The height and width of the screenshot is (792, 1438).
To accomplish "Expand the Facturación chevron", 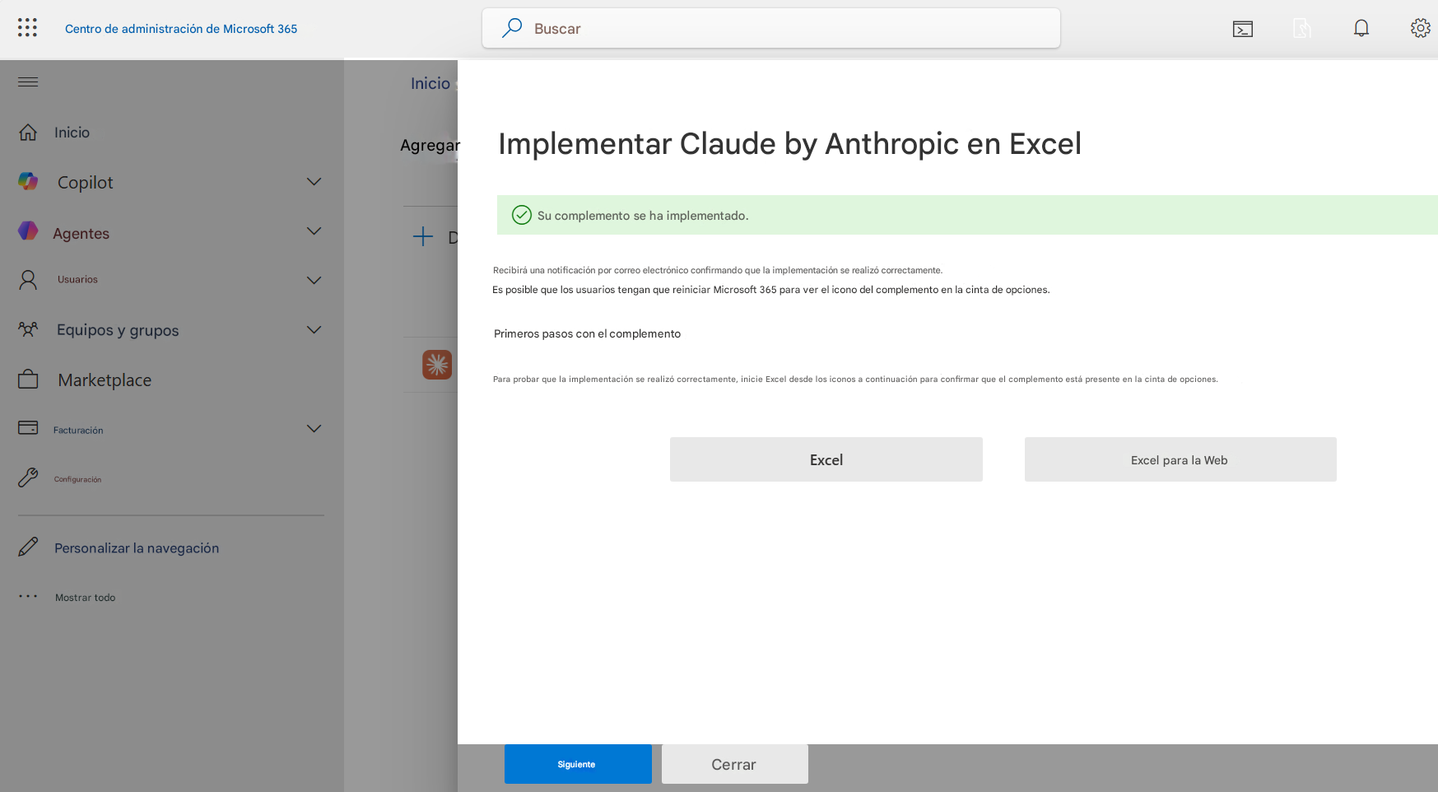I will pos(314,428).
